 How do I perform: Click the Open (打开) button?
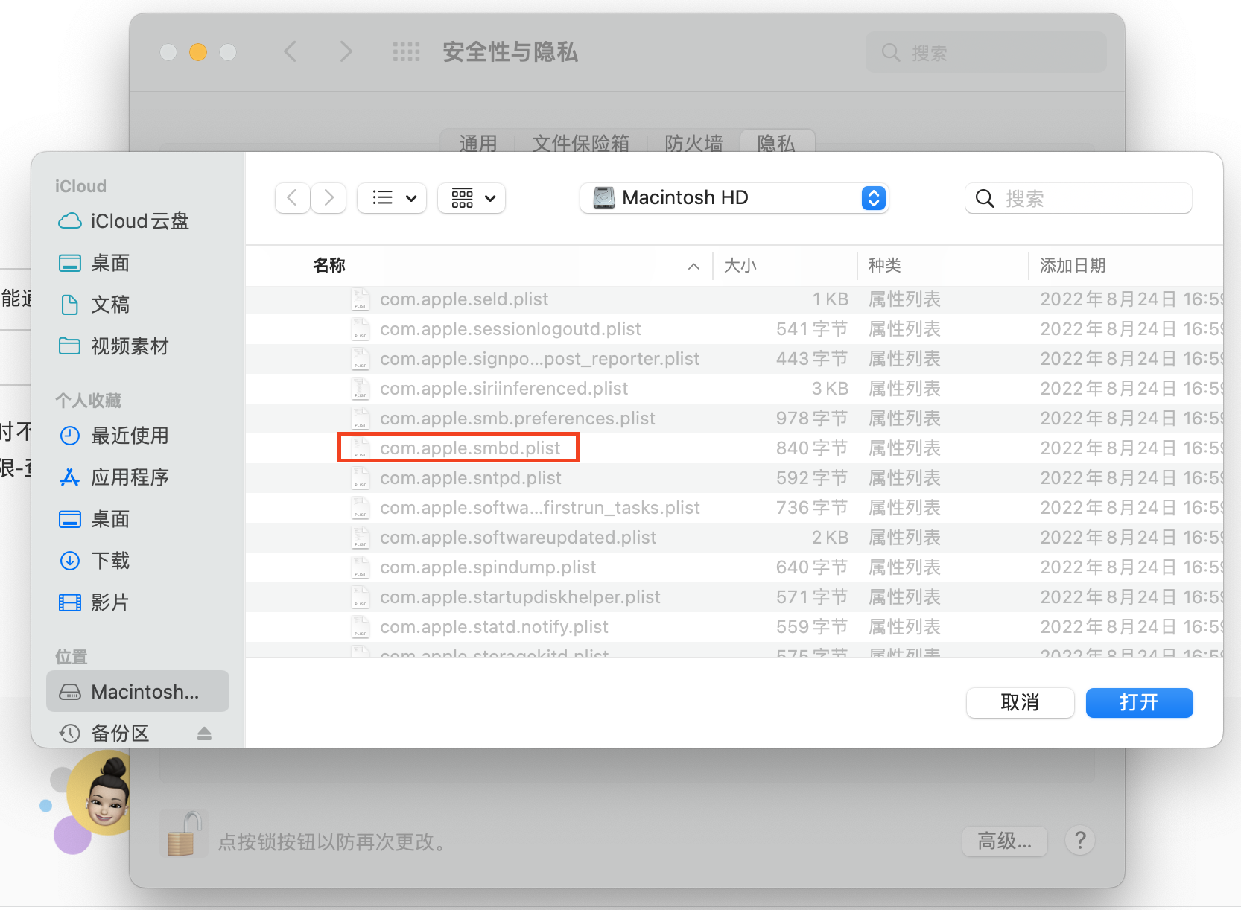(x=1139, y=702)
